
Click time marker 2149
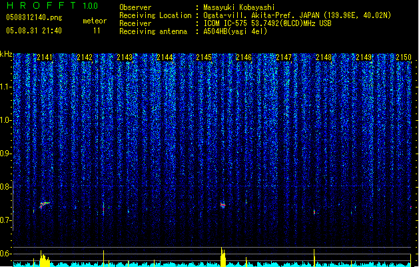coord(364,57)
